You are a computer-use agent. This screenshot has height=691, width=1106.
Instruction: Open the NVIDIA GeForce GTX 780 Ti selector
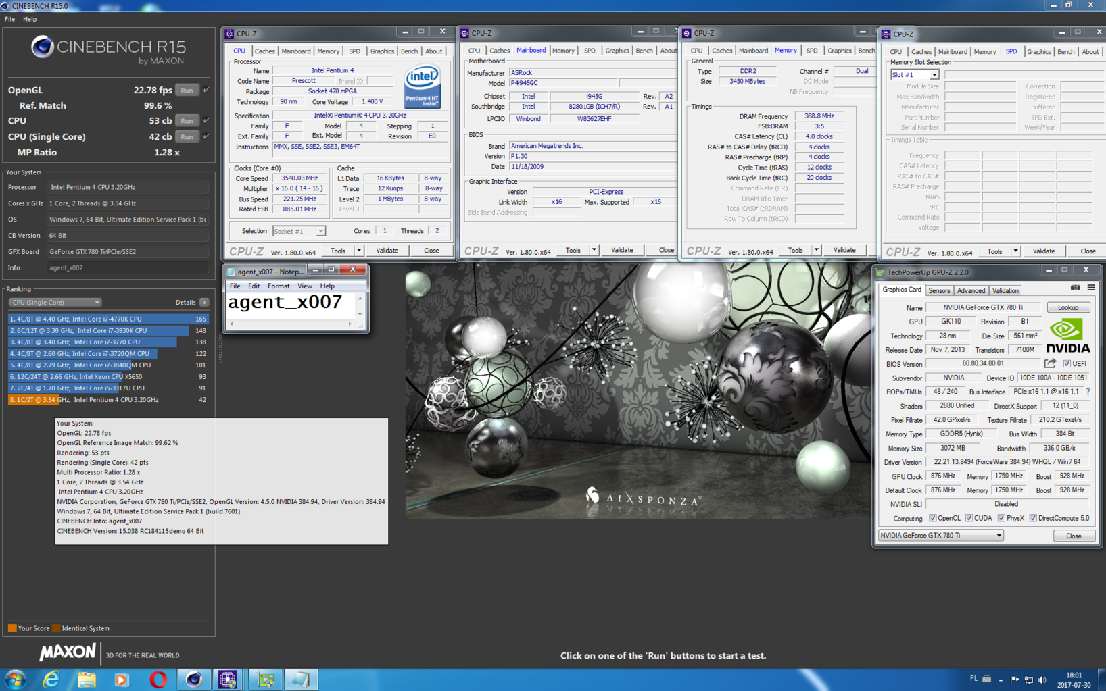pos(940,536)
